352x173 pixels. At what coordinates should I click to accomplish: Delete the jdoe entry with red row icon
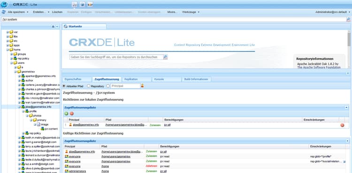pos(342,125)
